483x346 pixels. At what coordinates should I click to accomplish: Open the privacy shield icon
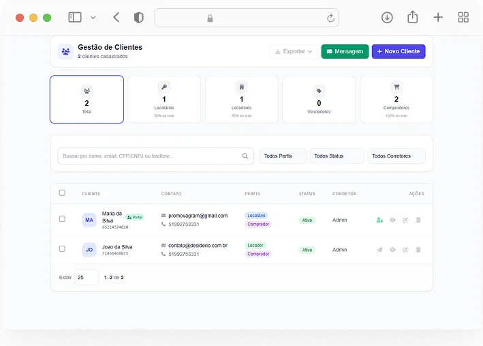pyautogui.click(x=138, y=18)
